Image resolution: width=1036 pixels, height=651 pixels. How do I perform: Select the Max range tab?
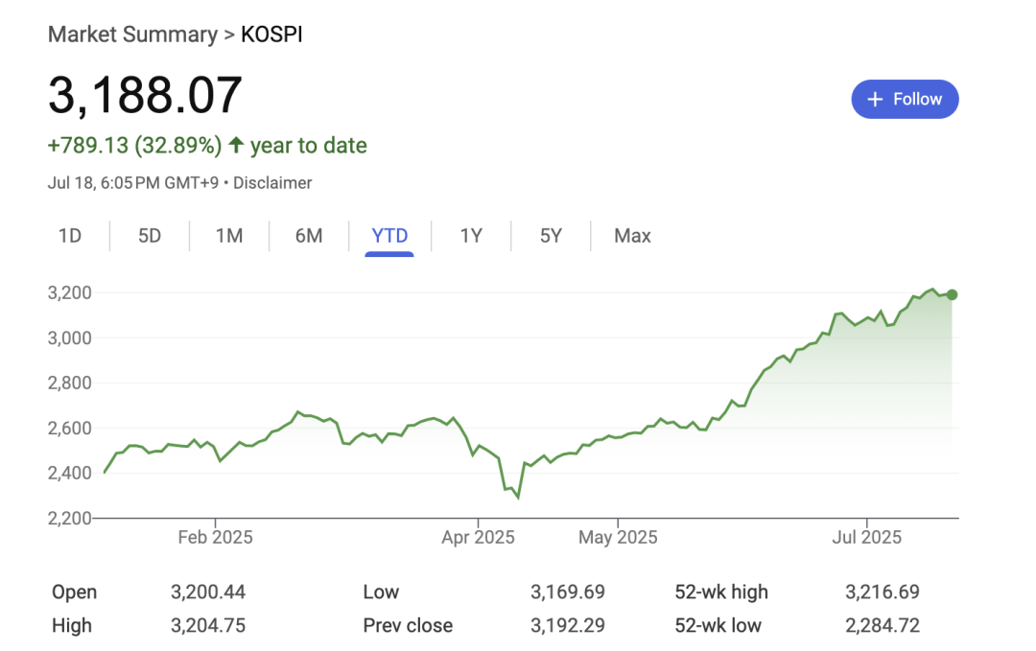coord(632,236)
